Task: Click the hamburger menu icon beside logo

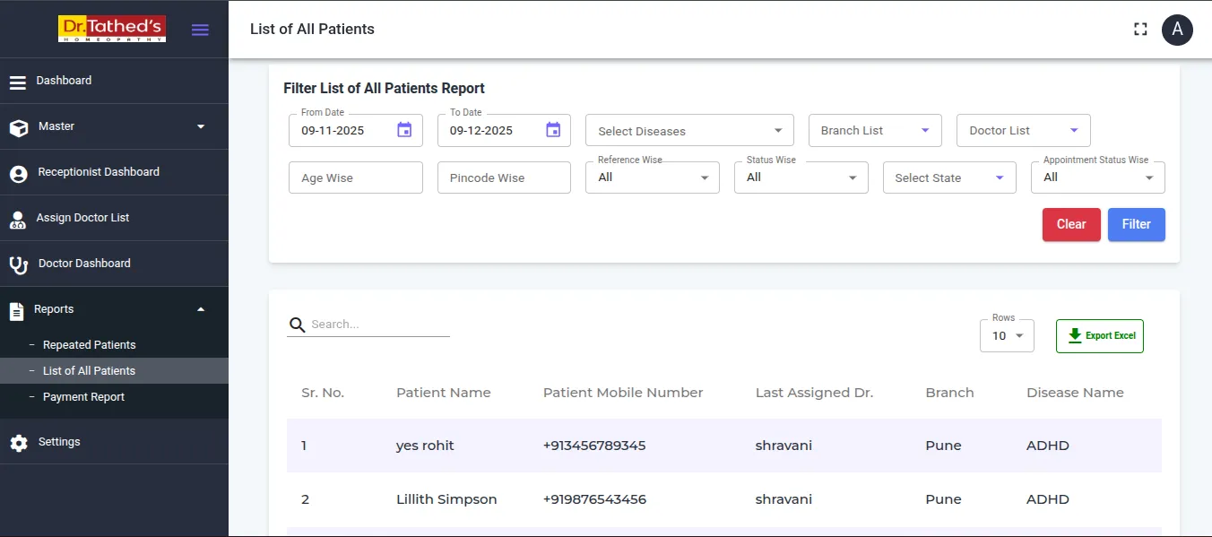Action: point(200,30)
